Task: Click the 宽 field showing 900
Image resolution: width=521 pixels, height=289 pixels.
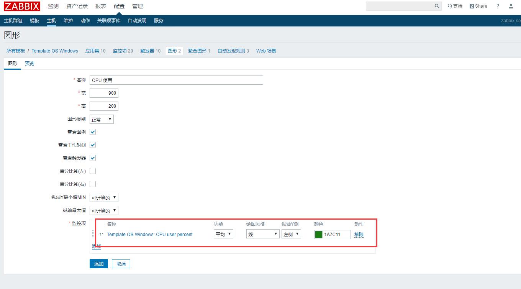Action: pos(104,93)
